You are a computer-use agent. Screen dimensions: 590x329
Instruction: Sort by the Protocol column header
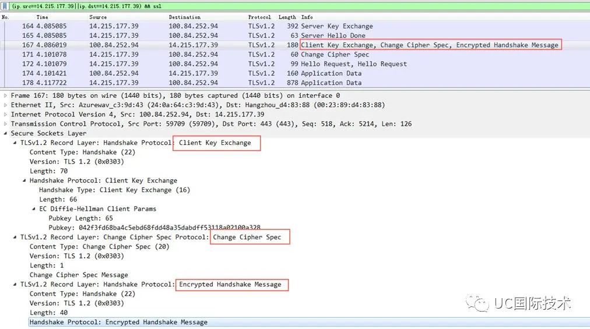pyautogui.click(x=259, y=17)
